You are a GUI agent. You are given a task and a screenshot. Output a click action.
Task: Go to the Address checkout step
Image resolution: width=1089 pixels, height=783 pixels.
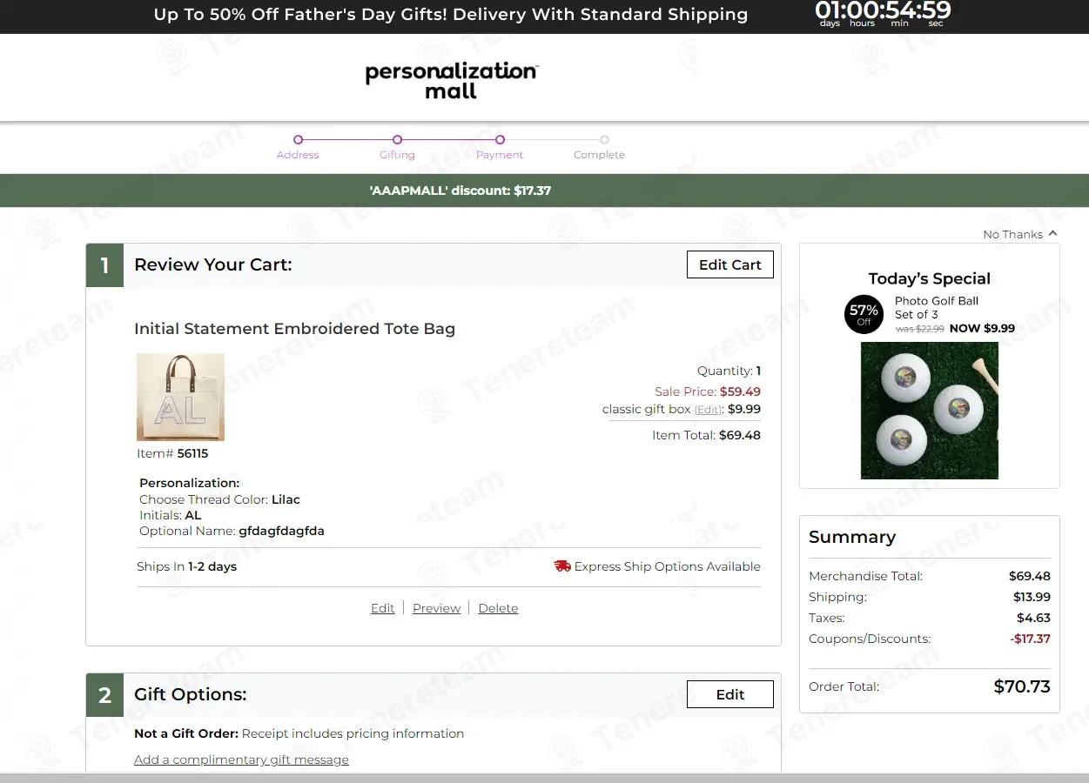[298, 147]
